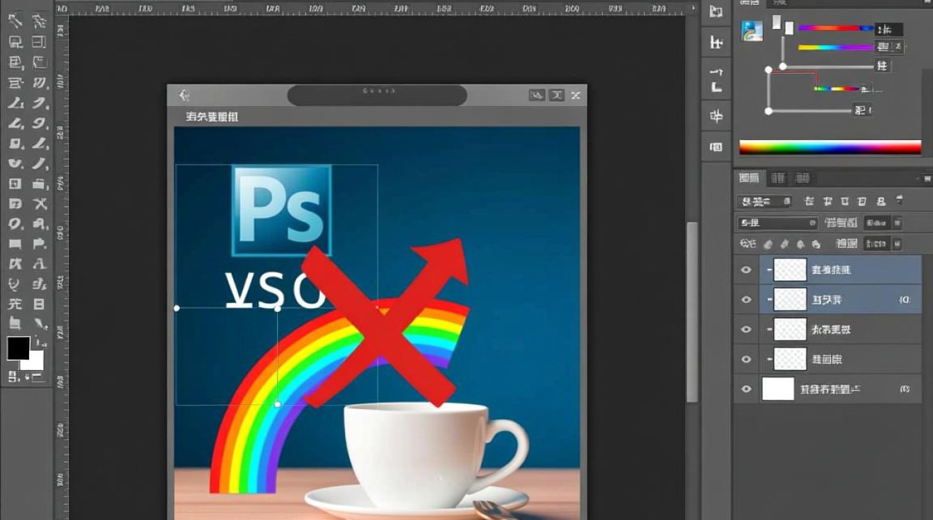The image size is (933, 520).
Task: Click the back arrow in the document window header
Action: [184, 96]
